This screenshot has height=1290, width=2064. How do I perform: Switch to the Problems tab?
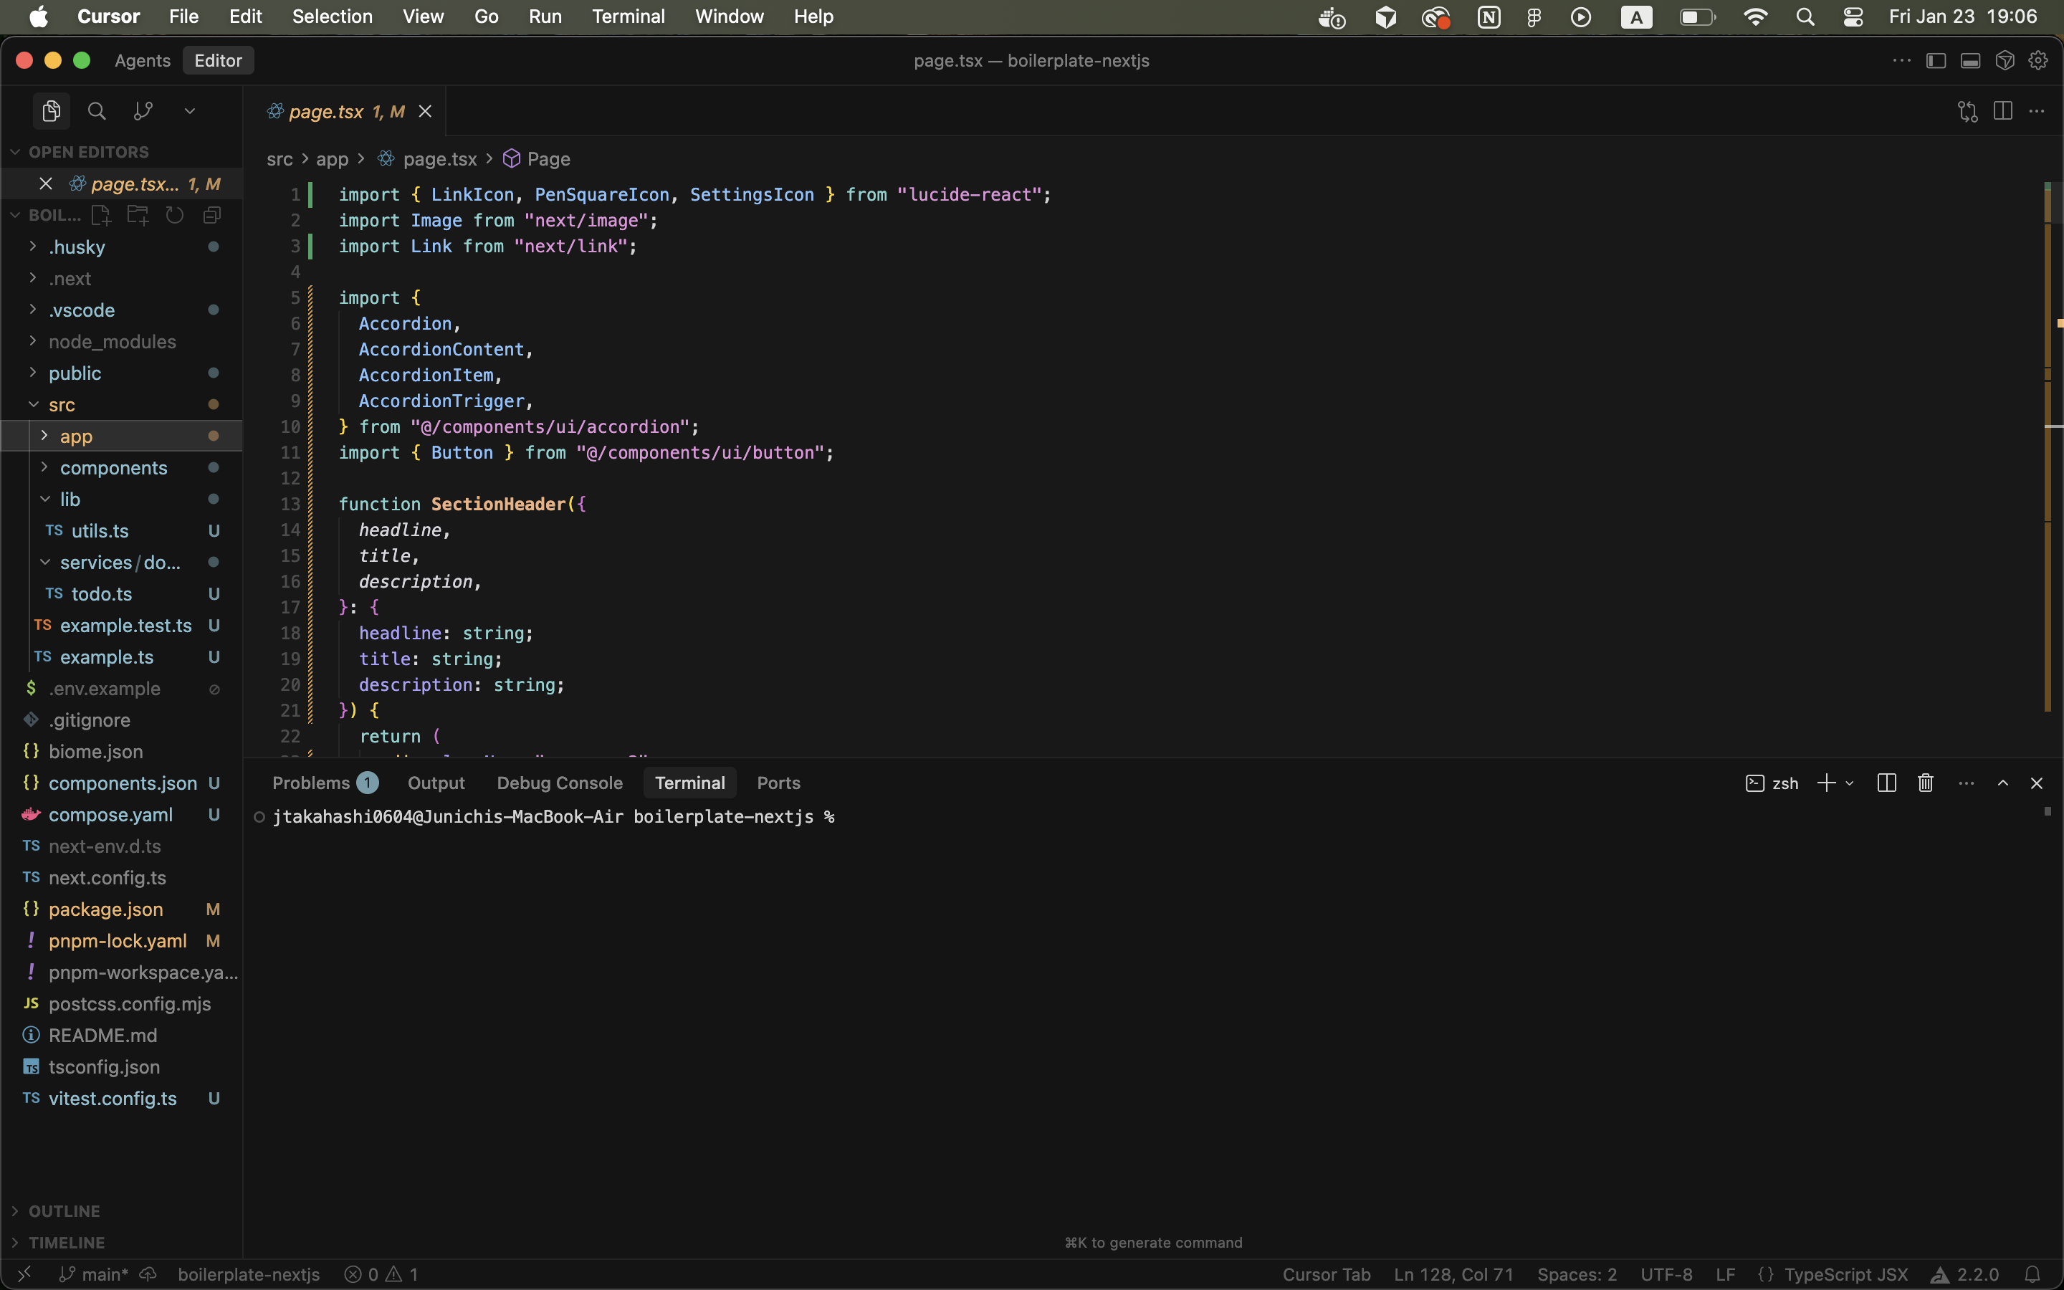311,783
